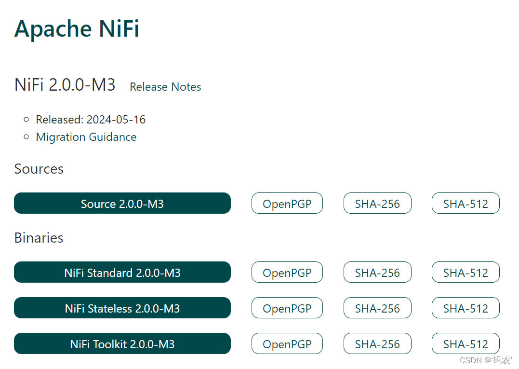View SHA-256 checksum for NiFi Standard

coord(377,272)
